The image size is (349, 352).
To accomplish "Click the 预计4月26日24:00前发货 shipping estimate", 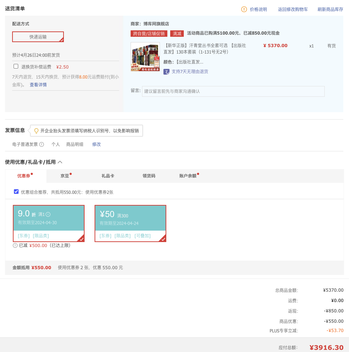I will point(36,55).
